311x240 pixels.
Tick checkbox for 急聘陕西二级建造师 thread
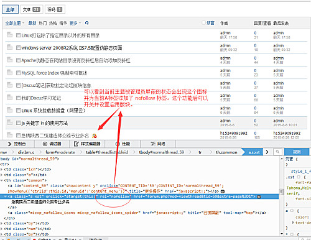pos(18,136)
